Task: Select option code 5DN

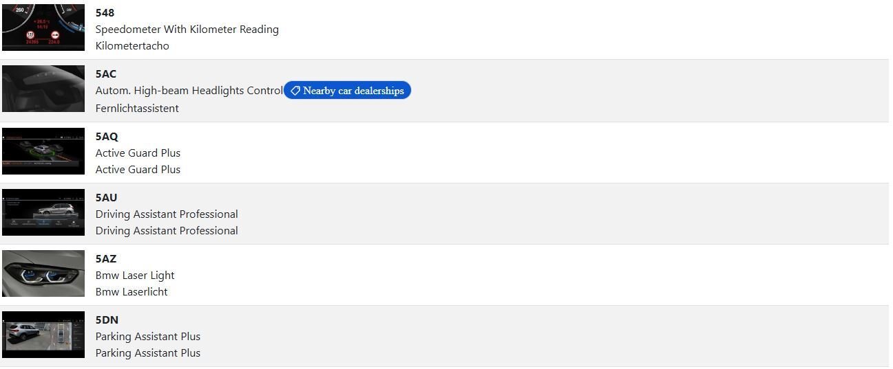Action: coord(107,320)
